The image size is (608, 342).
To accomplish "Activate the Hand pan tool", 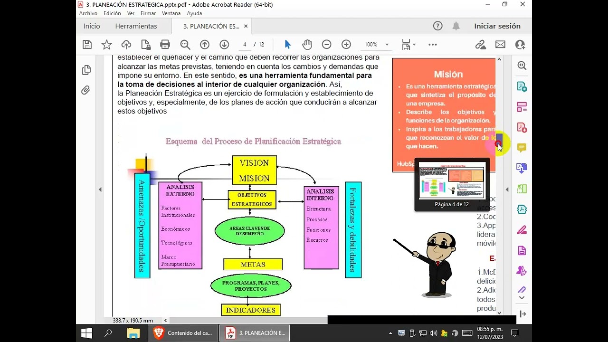I will pos(307,45).
